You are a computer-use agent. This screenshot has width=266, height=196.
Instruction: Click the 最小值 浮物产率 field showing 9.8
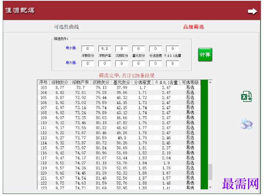pyautogui.click(x=105, y=49)
